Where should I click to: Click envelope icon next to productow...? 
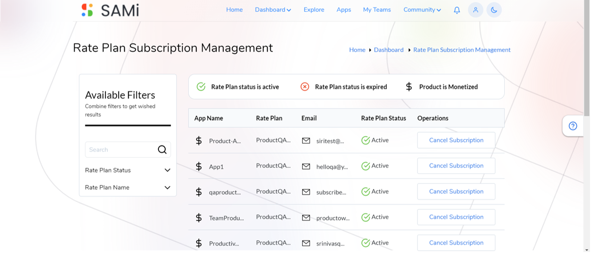tap(306, 217)
